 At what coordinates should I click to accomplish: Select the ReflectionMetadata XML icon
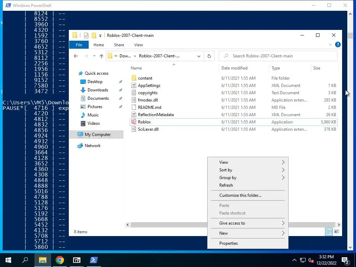tap(134, 115)
